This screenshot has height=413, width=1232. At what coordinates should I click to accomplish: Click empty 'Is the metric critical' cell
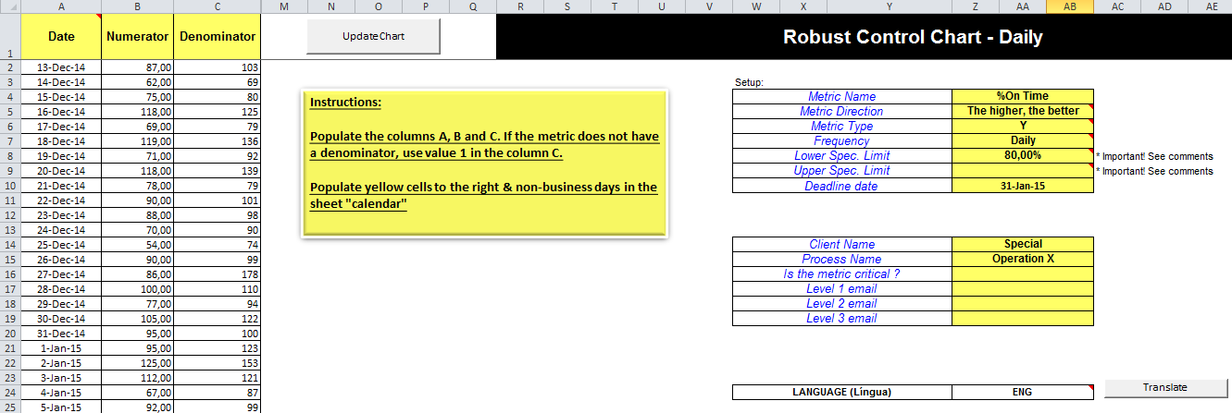point(1023,273)
